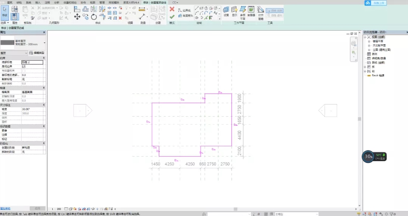408x216 pixels.
Task: Click the red X to cancel edit mode
Action: pyautogui.click(x=172, y=9)
